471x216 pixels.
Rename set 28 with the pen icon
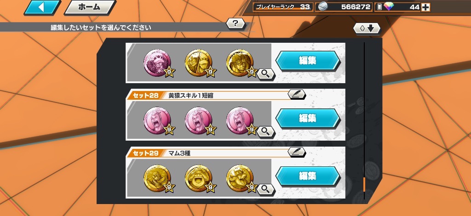pos(297,94)
